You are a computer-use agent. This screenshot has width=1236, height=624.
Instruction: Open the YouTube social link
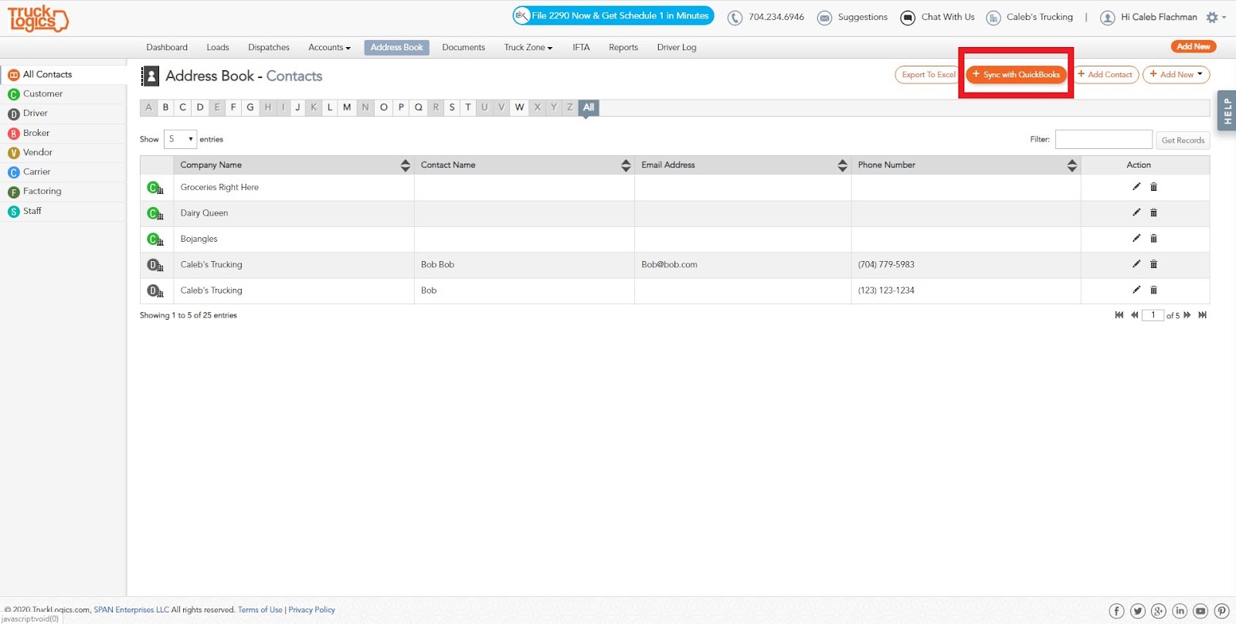1200,611
